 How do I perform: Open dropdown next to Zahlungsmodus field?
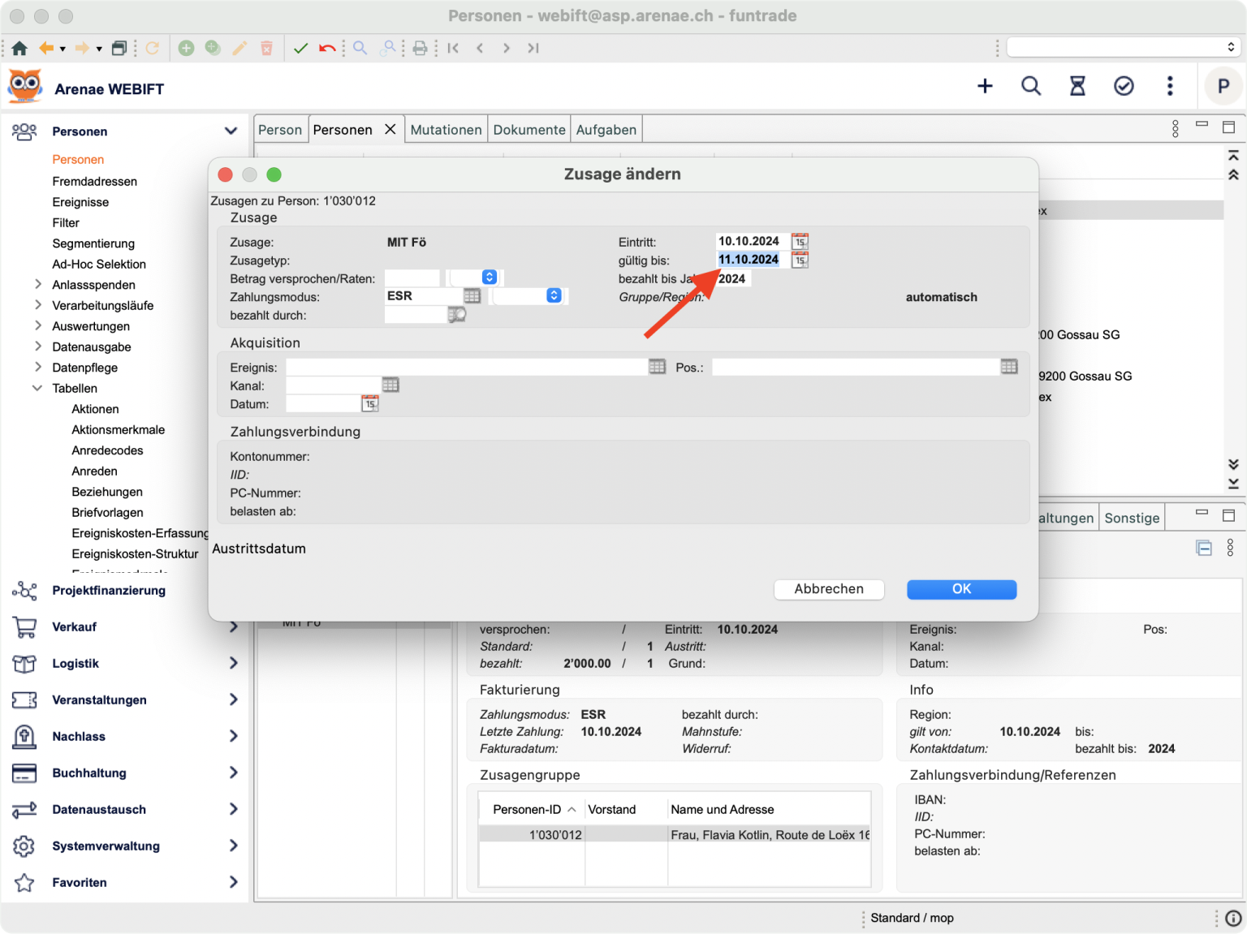tap(554, 296)
